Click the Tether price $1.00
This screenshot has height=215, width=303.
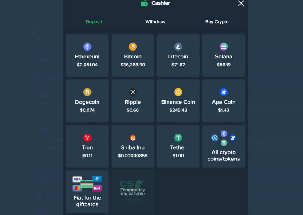tap(178, 156)
